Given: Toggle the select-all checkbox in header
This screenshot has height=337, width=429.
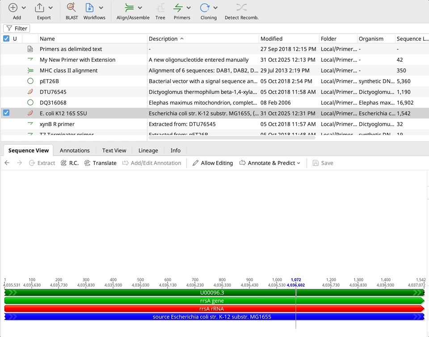Looking at the screenshot, I should tap(6, 38).
